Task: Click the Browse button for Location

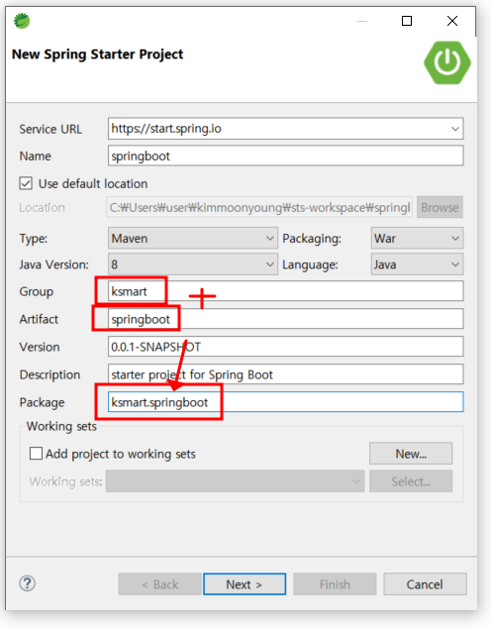Action: (x=440, y=207)
